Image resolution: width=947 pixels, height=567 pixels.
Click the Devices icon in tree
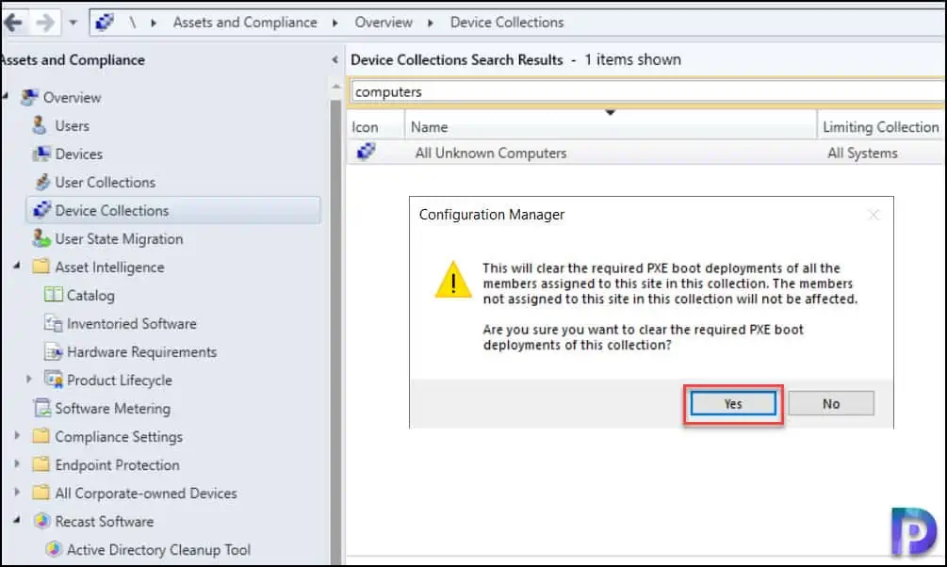pos(41,154)
